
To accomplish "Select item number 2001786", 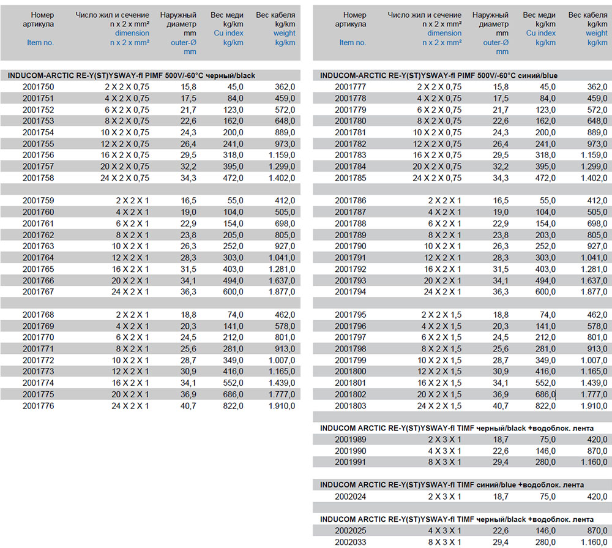I will (x=351, y=200).
